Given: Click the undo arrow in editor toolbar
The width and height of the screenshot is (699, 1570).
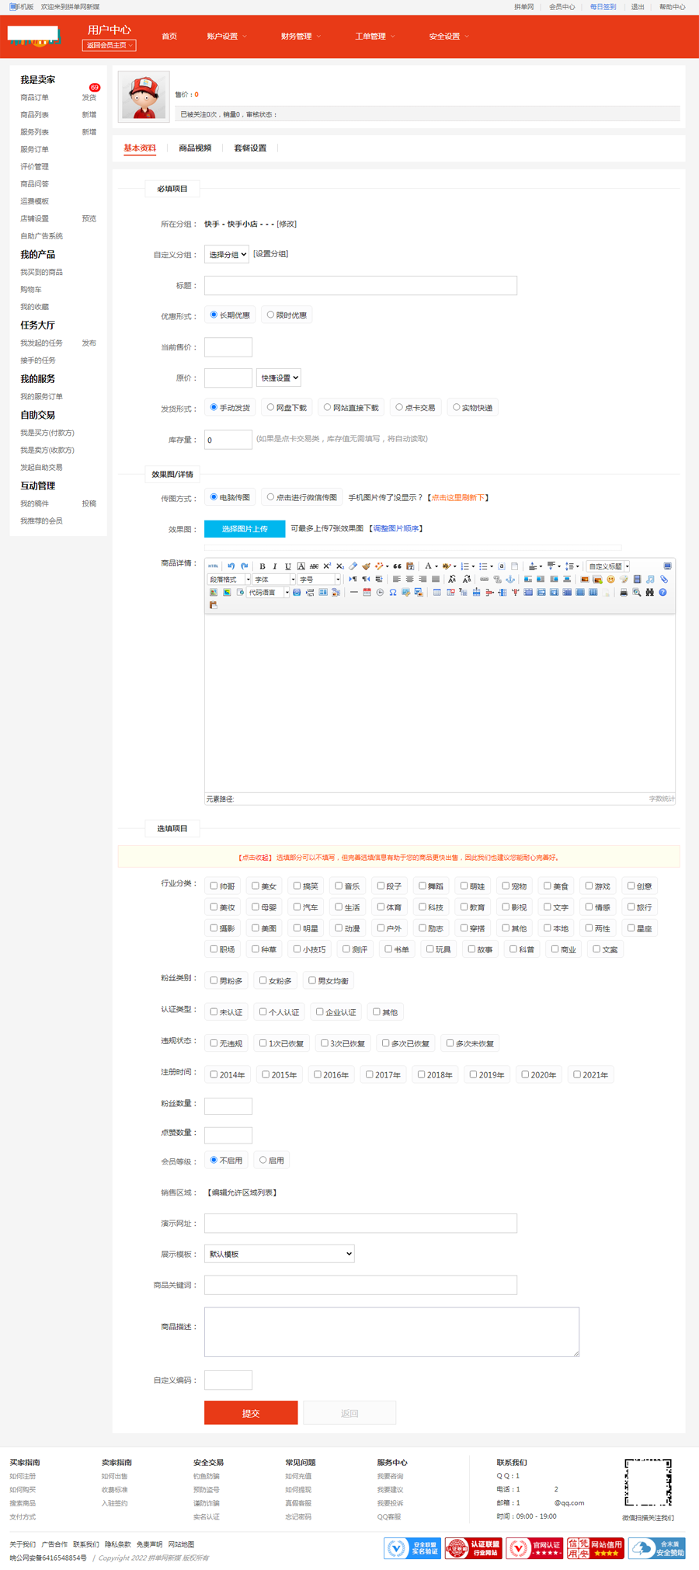Looking at the screenshot, I should (231, 566).
